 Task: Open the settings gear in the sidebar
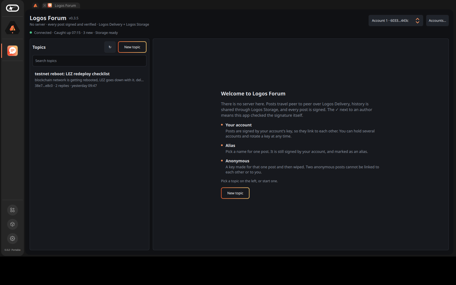point(13,239)
